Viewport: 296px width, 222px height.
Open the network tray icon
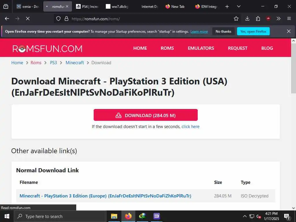(x=252, y=216)
